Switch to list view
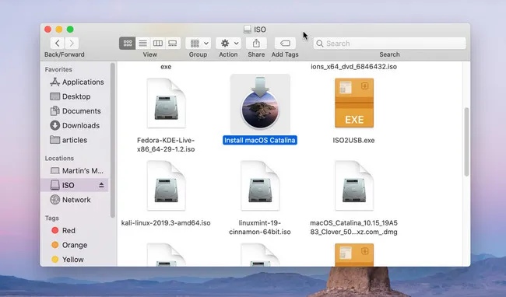Viewport: 506px width, 297px height. pyautogui.click(x=142, y=44)
